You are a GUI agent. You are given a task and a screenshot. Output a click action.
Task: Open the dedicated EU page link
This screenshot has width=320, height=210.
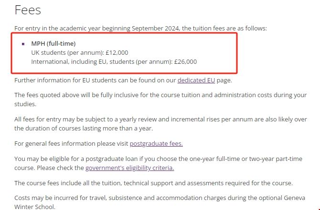196,80
